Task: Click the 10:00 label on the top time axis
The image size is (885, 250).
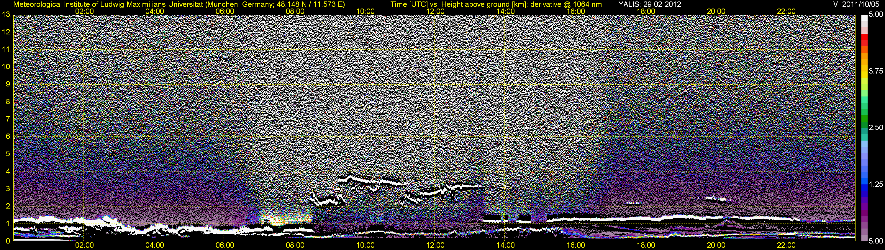Action: [x=365, y=11]
